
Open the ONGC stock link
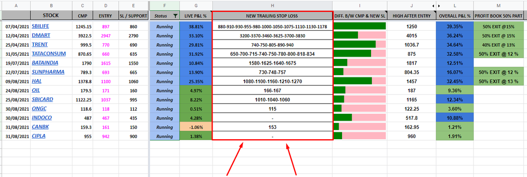(x=39, y=108)
